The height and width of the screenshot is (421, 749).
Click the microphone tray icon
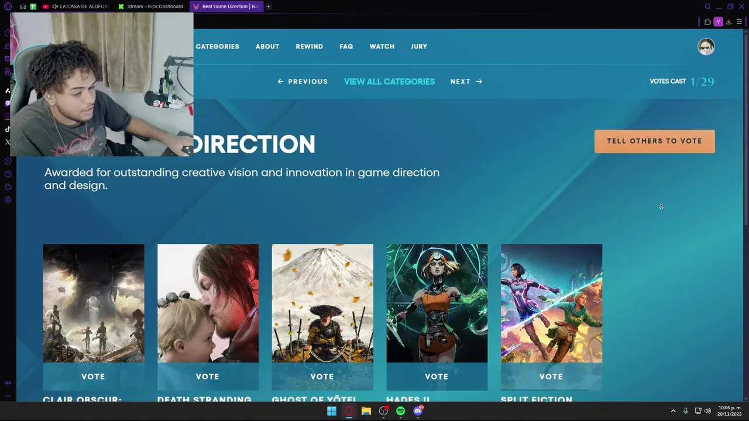coord(686,411)
